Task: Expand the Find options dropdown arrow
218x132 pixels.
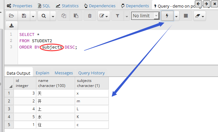Action: coord(53,16)
